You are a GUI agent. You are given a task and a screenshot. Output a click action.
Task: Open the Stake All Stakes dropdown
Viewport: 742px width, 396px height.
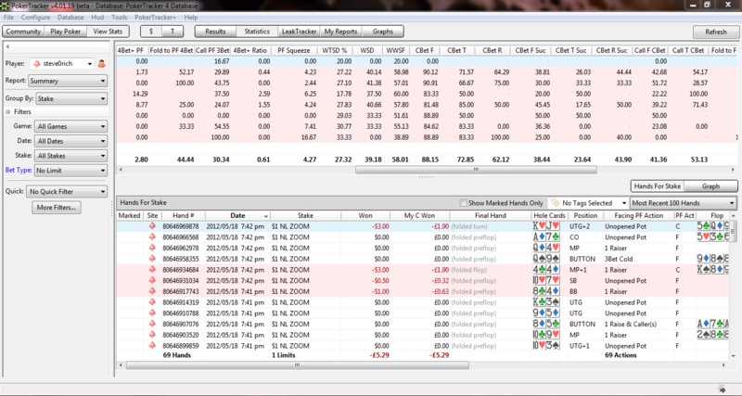(x=71, y=156)
